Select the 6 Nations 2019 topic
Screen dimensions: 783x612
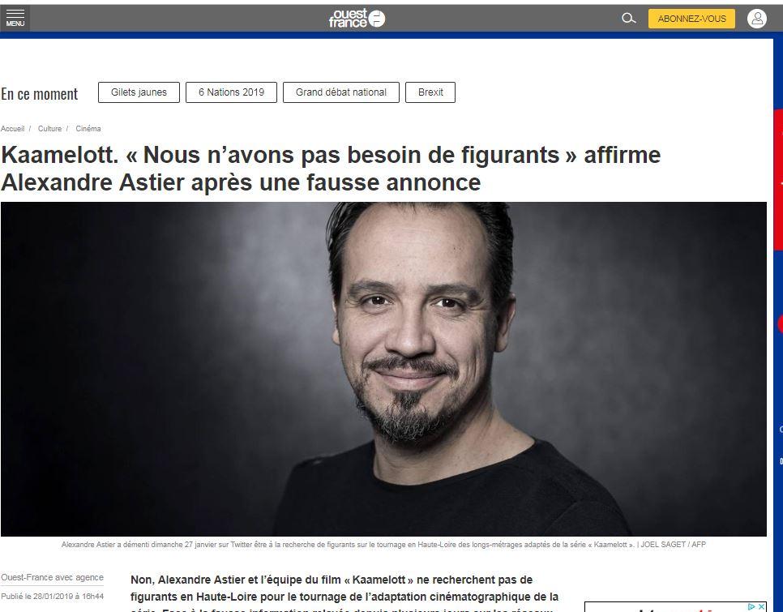point(231,92)
